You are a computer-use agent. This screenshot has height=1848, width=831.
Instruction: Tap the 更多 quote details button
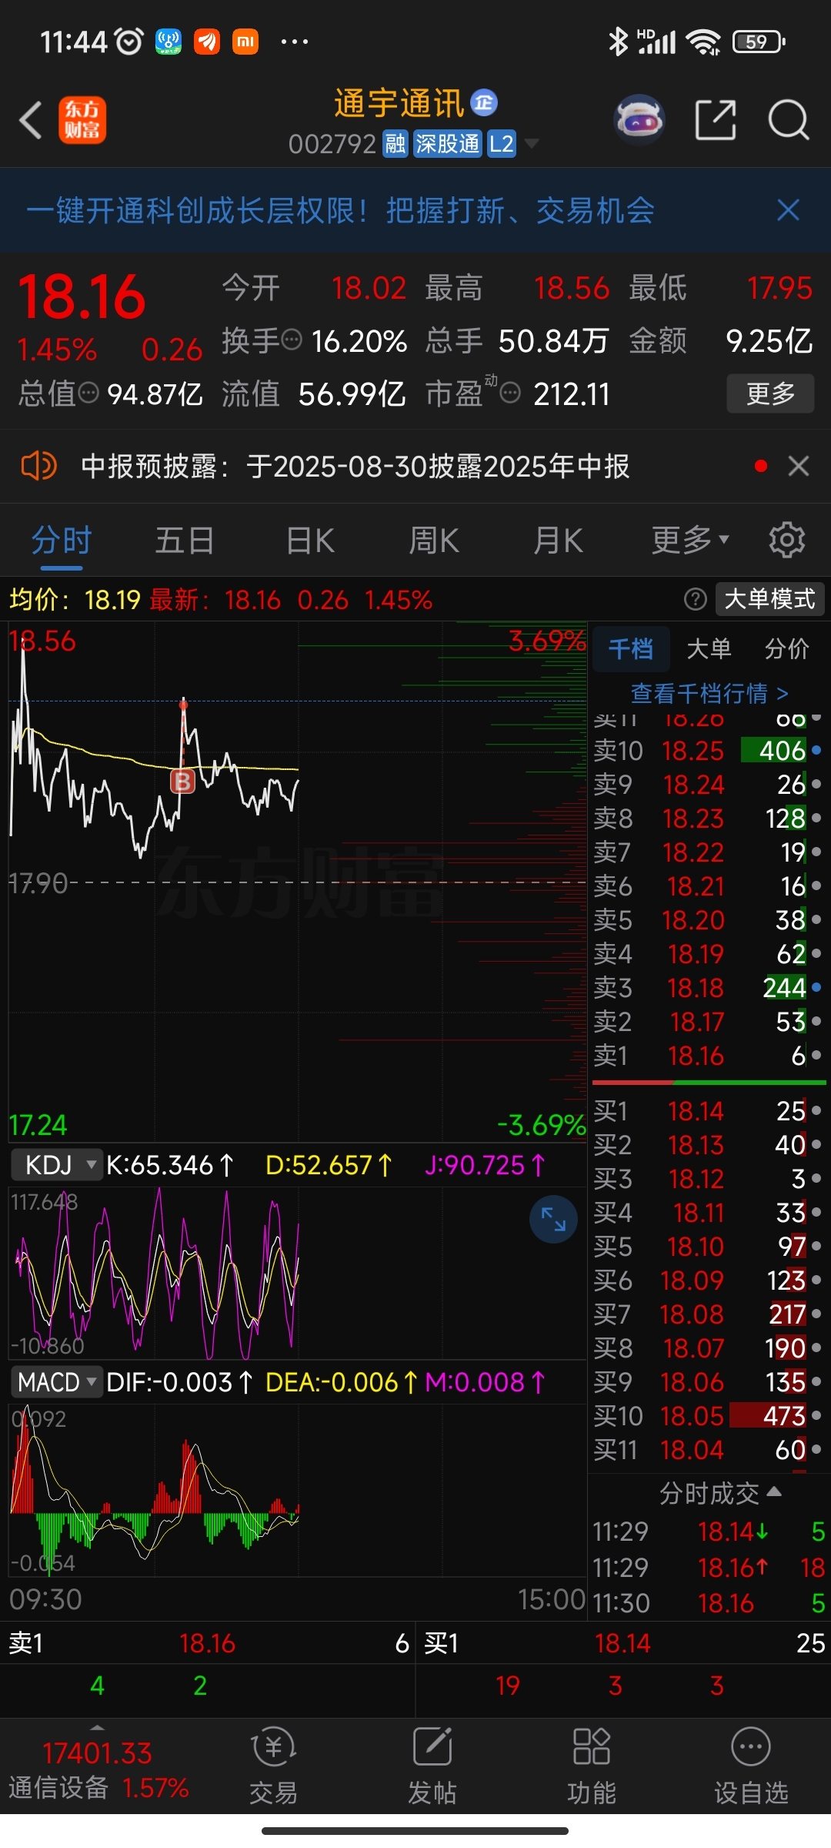point(770,393)
